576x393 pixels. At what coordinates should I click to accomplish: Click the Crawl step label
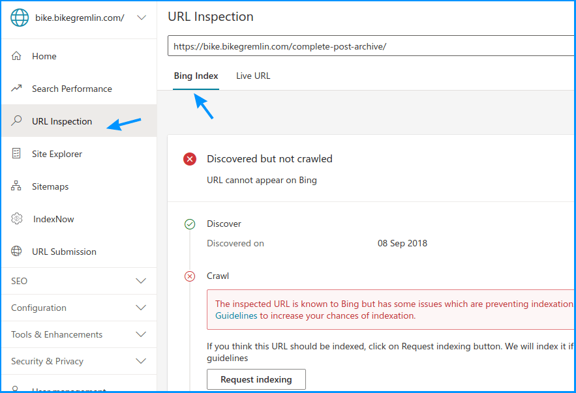point(217,276)
